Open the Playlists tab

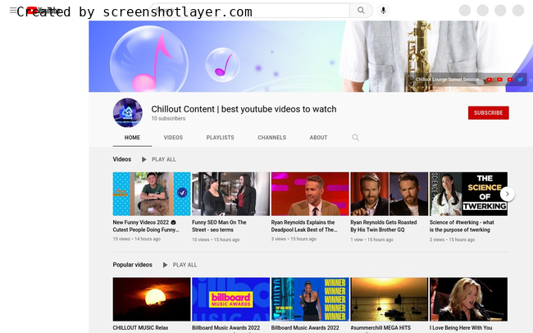[220, 138]
